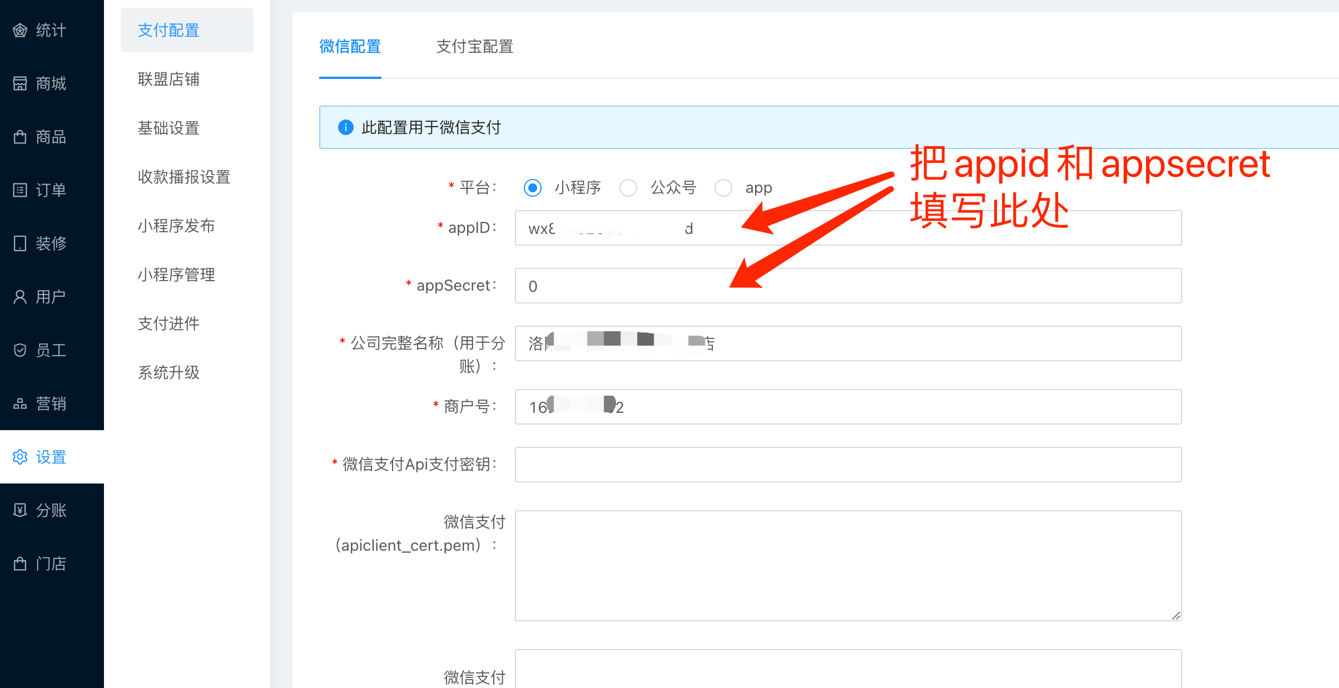This screenshot has width=1339, height=688.
Task: Click the 统计 label in main sidebar
Action: point(51,30)
